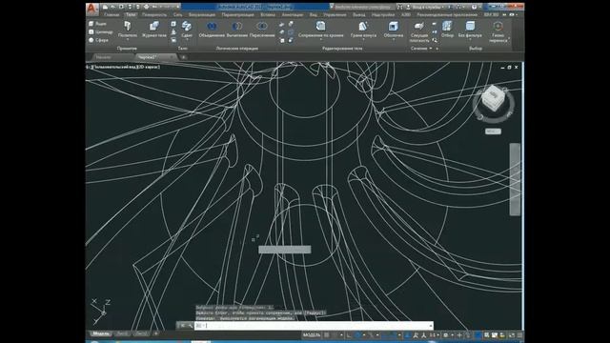Click the Customization menu icon in status bar
Viewport: 610px width, 343px height.
pyautogui.click(x=519, y=334)
